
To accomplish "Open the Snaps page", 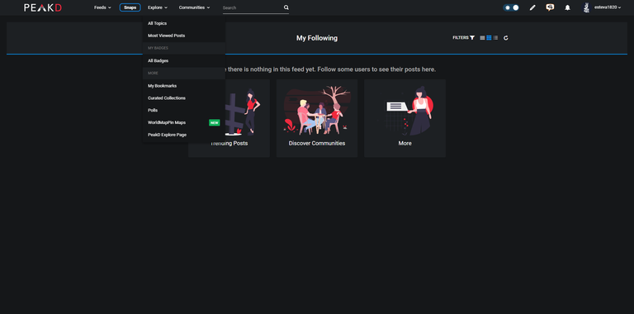I will tap(130, 7).
